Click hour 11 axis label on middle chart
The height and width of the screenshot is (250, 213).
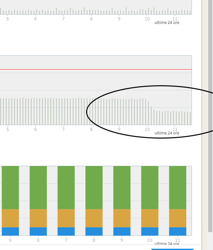click(x=175, y=129)
